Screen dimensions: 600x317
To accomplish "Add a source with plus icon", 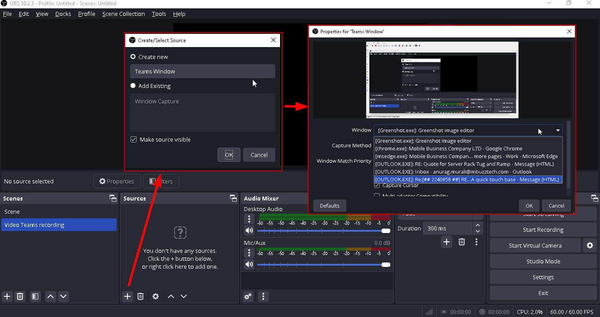I will pyautogui.click(x=127, y=296).
